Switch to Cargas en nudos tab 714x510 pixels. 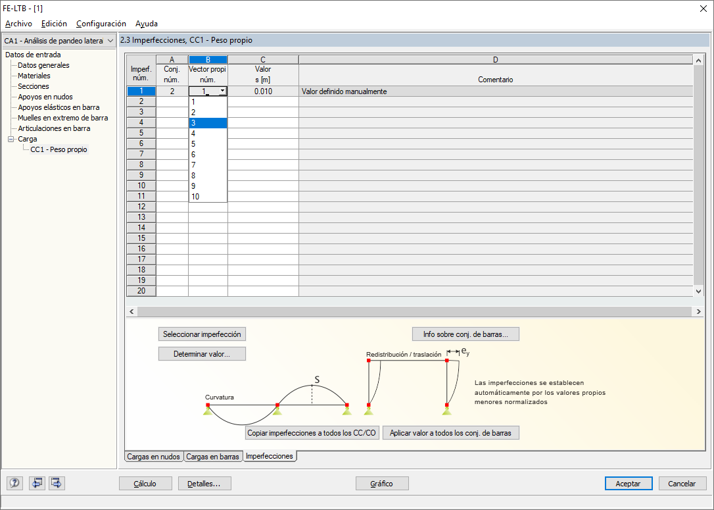coord(153,456)
